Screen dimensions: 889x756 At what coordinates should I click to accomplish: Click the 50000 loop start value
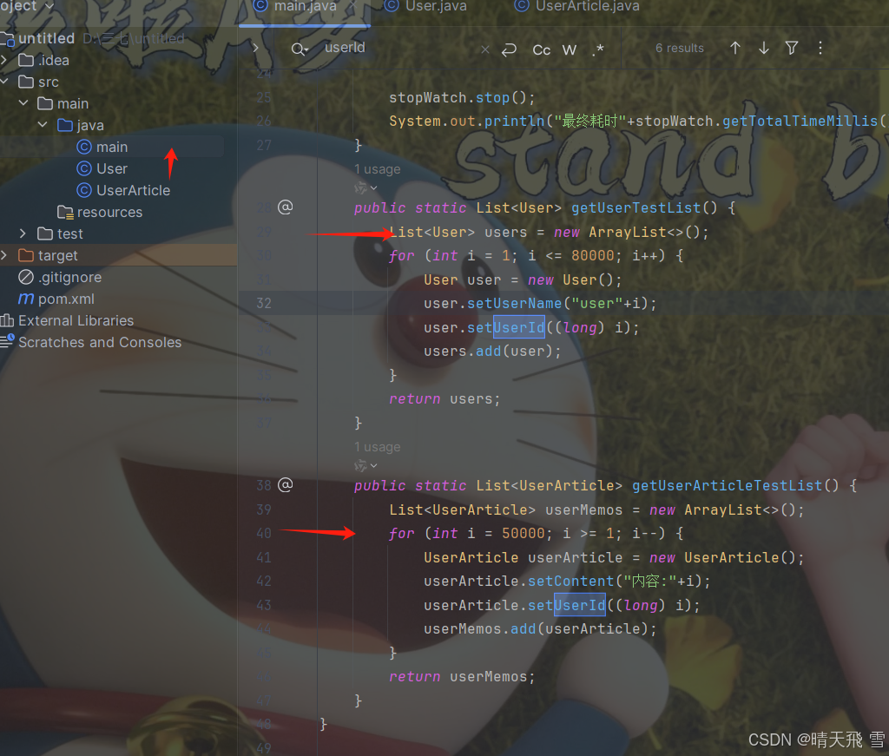point(524,533)
